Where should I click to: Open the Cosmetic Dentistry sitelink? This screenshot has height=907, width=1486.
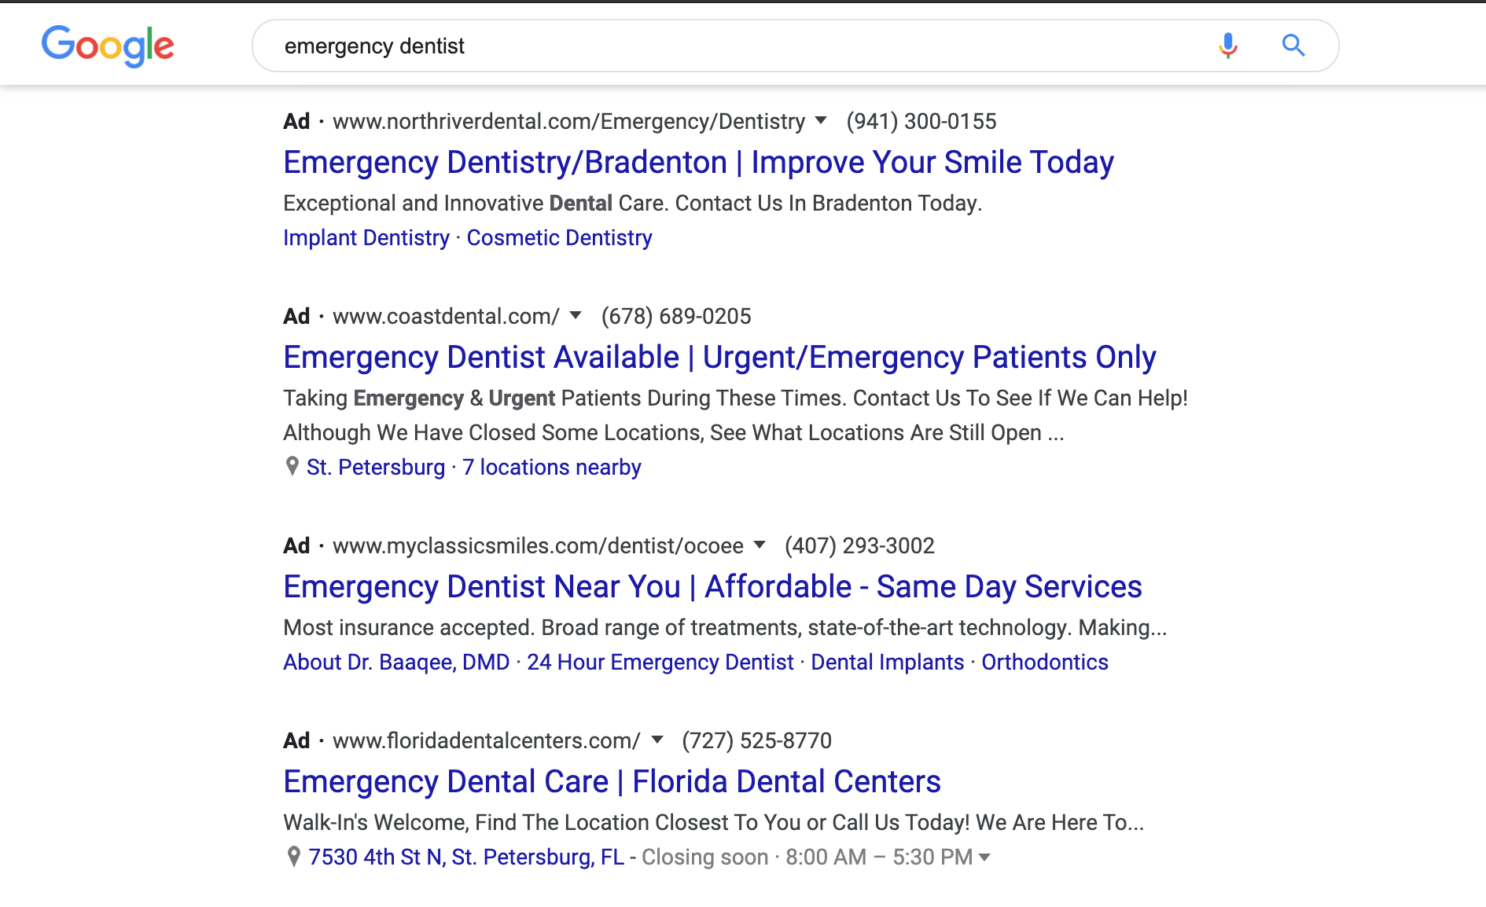click(559, 237)
